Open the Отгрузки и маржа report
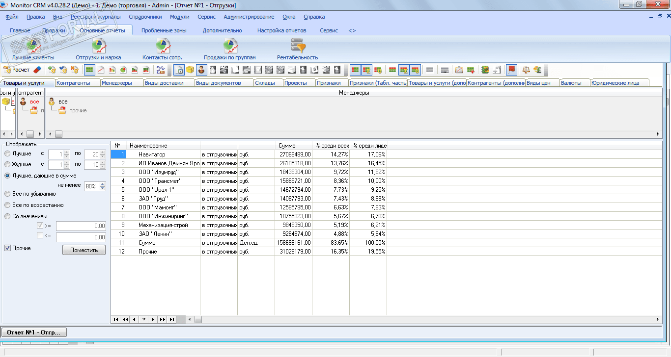 pos(98,50)
